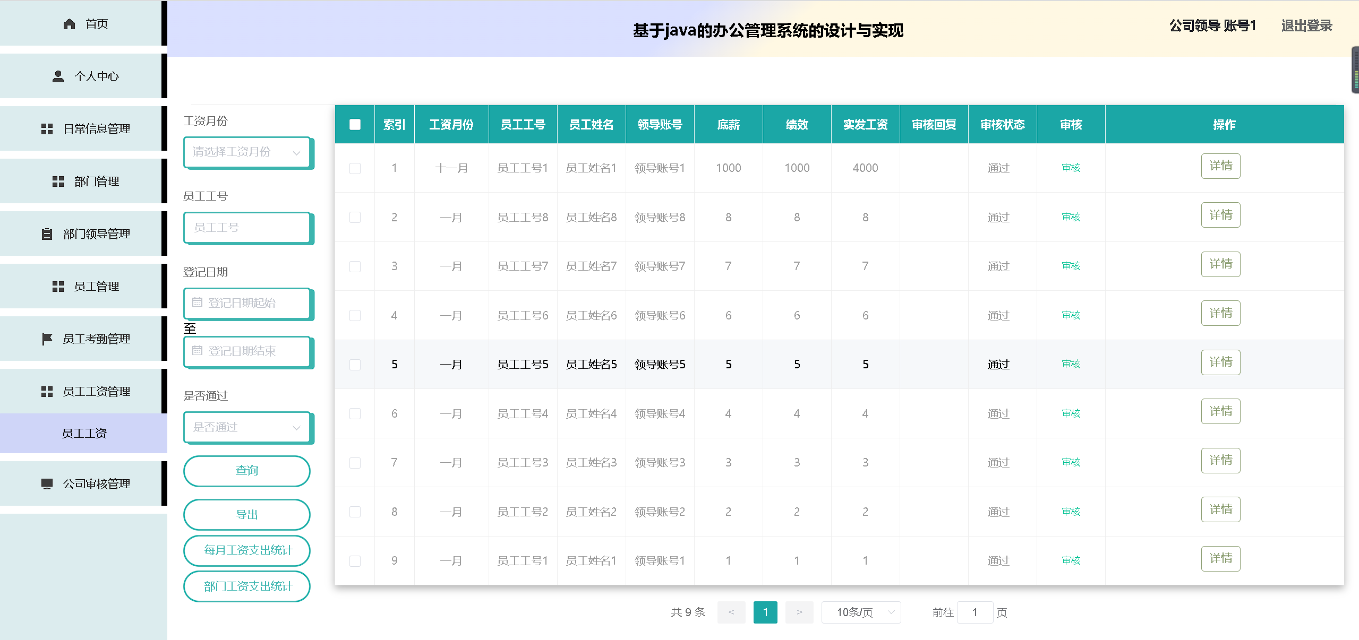Click the 十一月 month cell

[451, 168]
